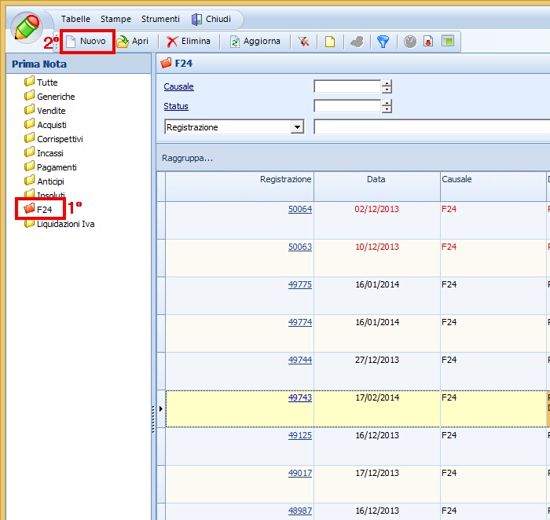The height and width of the screenshot is (520, 550).
Task: Click the blue funnel filter icon
Action: (383, 42)
